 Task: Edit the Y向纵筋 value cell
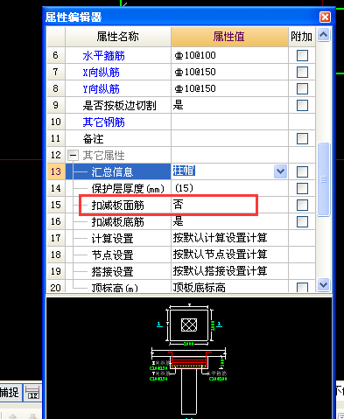click(229, 88)
